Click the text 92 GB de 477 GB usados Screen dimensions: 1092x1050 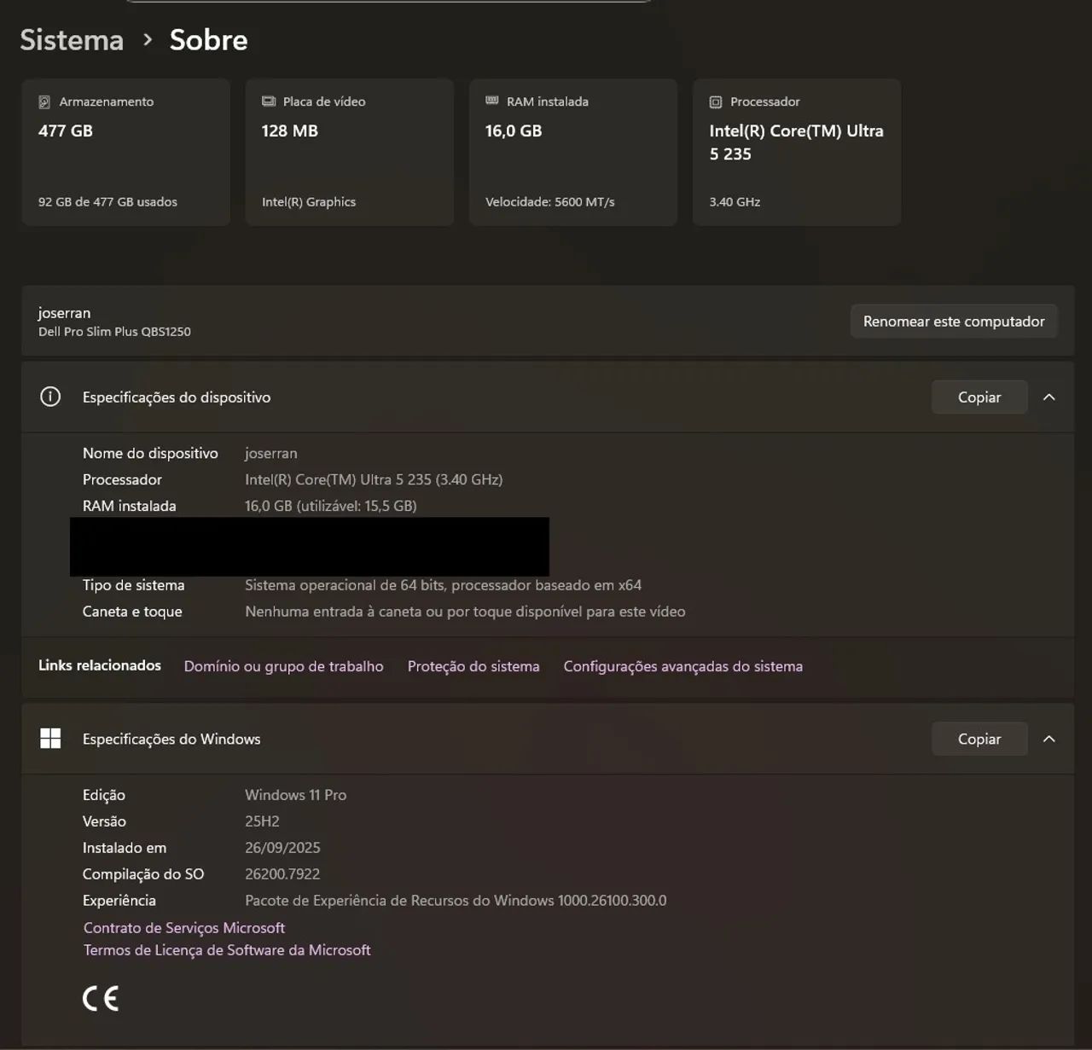(107, 202)
